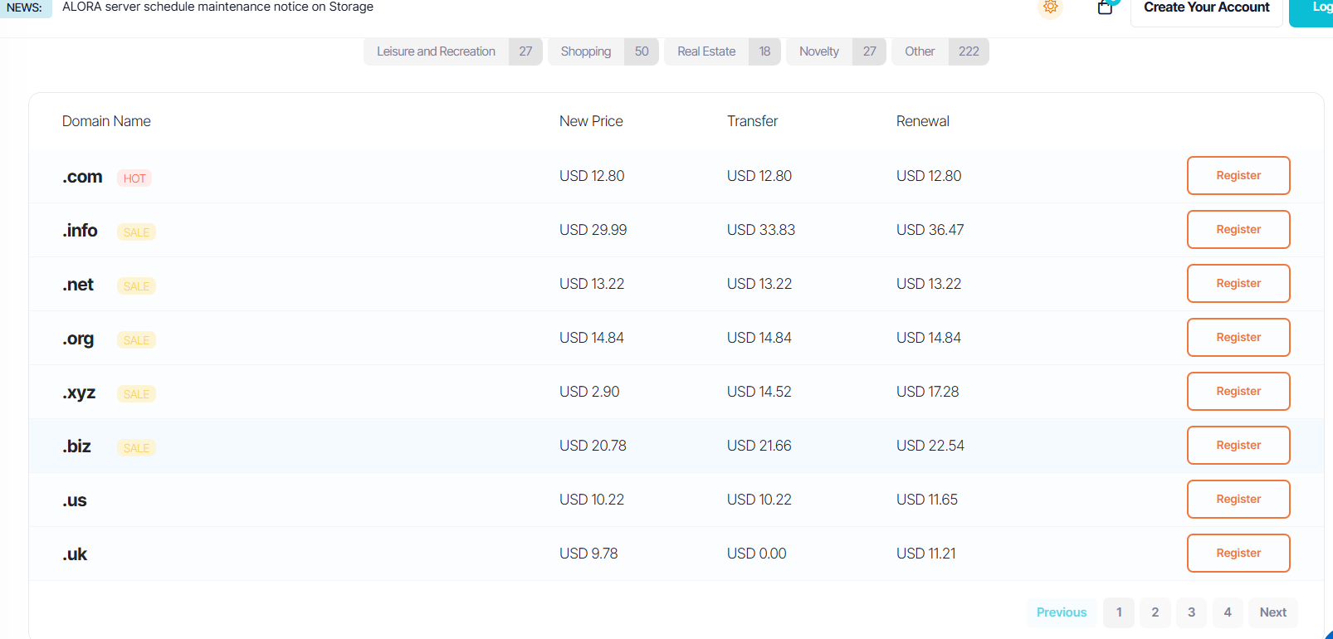The image size is (1333, 639).
Task: Click .info new price USD 29.99
Action: click(593, 230)
